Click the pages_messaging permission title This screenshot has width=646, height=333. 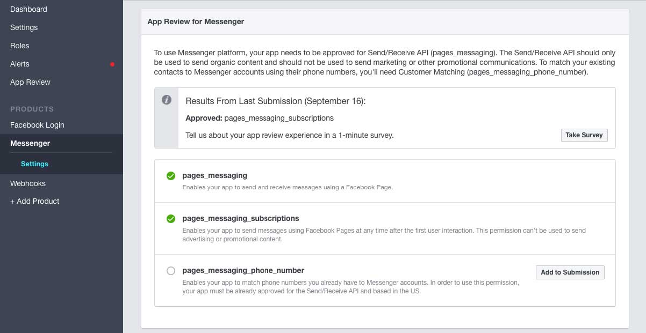click(215, 175)
